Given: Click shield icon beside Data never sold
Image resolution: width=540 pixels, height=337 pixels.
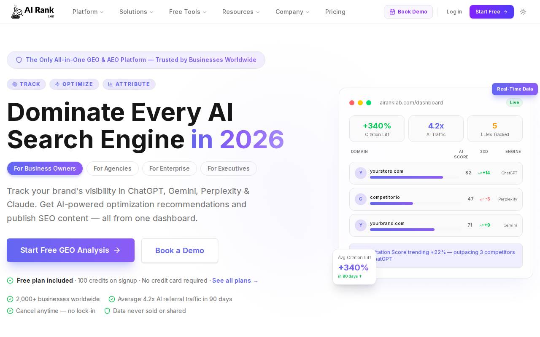Looking at the screenshot, I should tap(107, 311).
